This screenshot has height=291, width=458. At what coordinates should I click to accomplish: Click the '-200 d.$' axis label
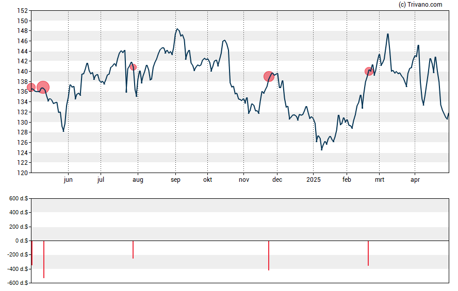click(x=18, y=254)
